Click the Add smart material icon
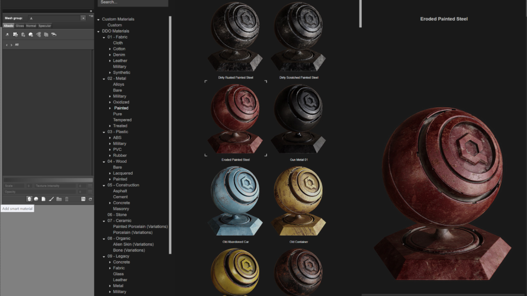527x296 pixels. click(29, 200)
